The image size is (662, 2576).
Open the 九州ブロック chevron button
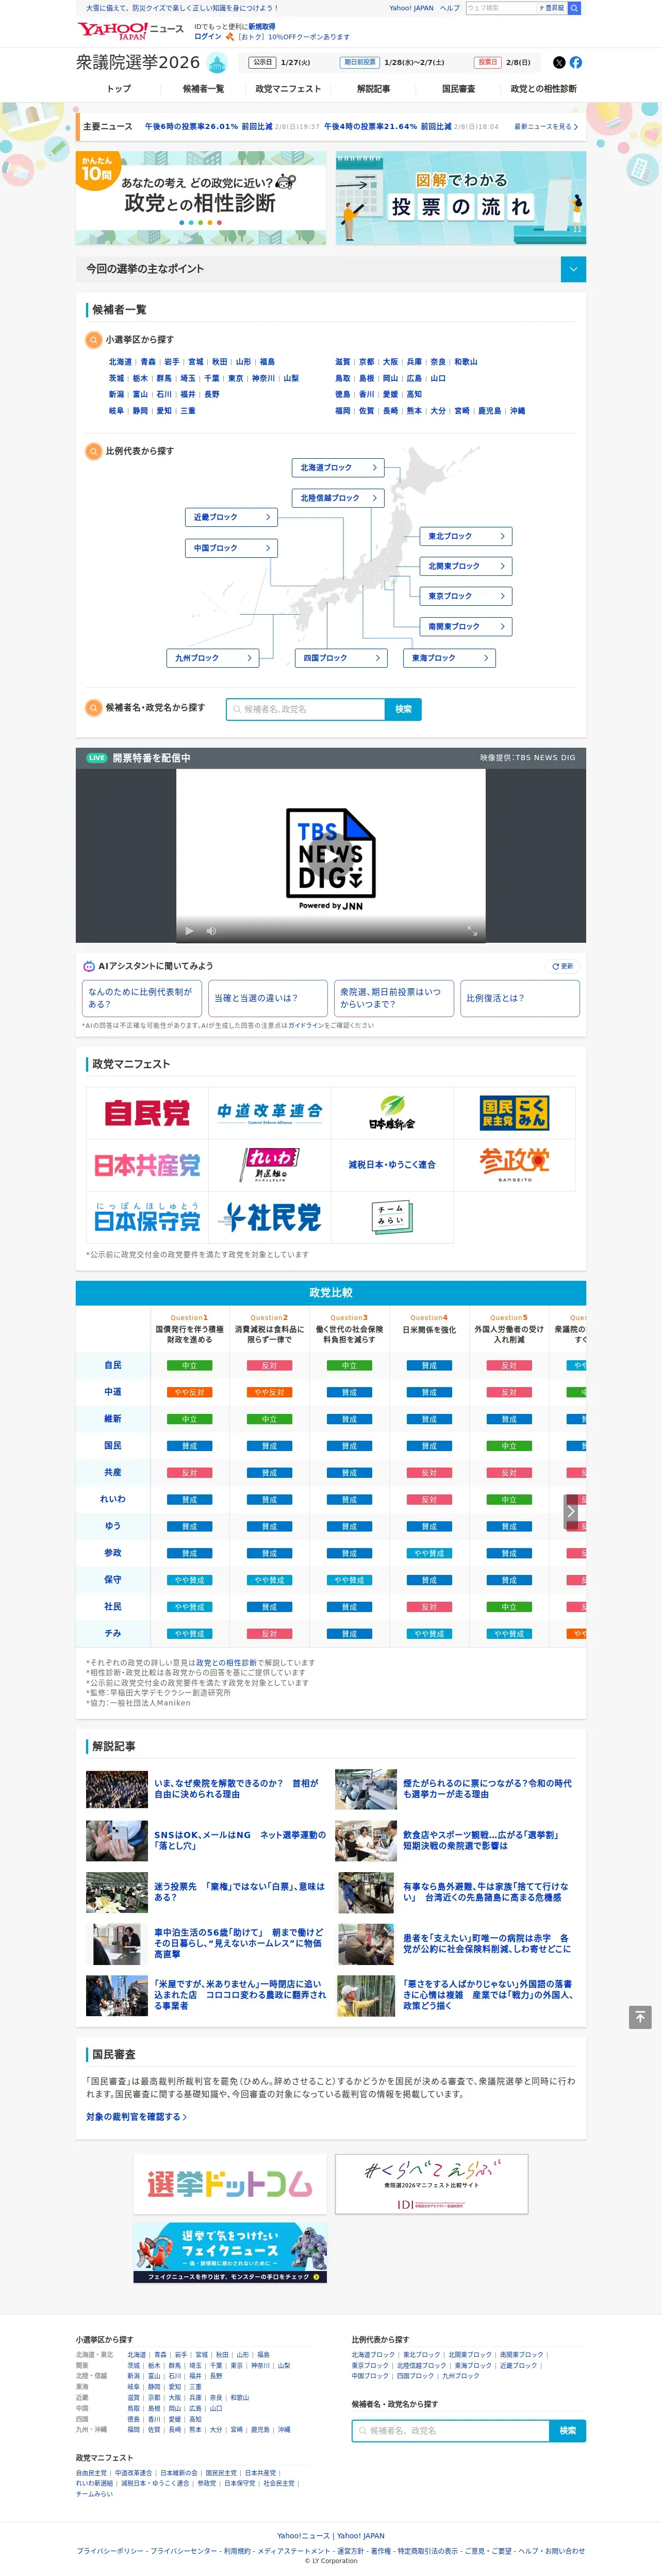[213, 658]
